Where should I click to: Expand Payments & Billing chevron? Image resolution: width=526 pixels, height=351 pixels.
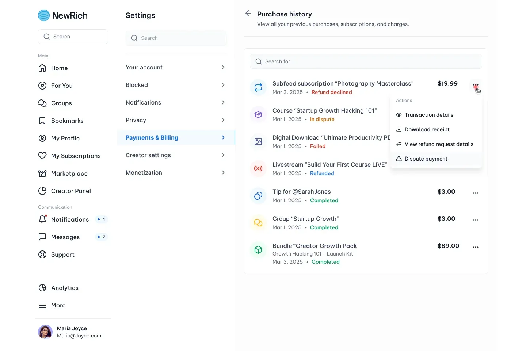click(223, 137)
